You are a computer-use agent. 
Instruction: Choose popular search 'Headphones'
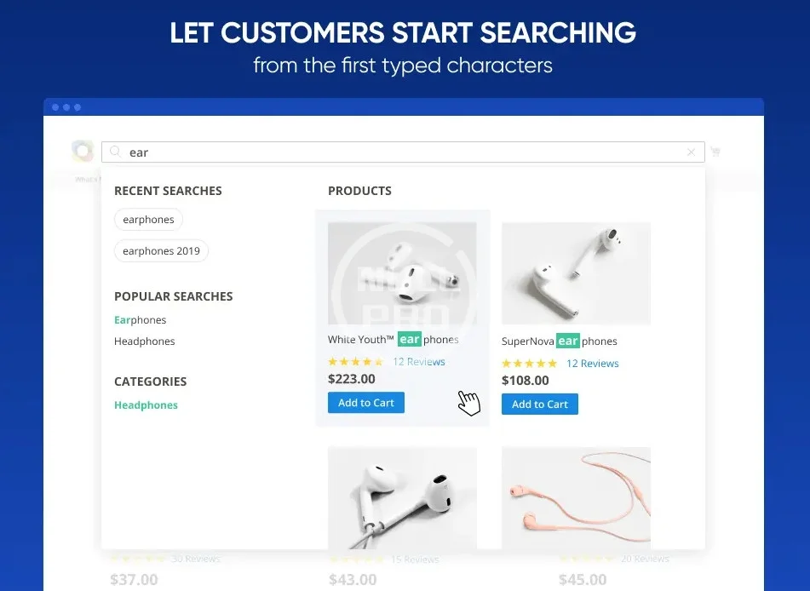pos(145,341)
